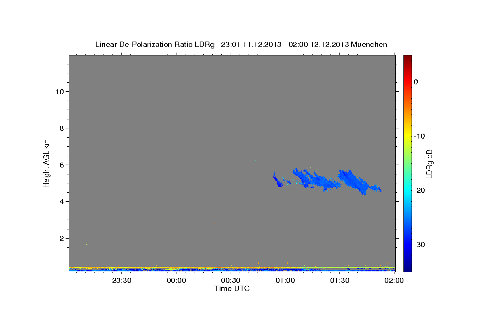Viewport: 489px width, 326px height.
Task: Click the height tick label 4
Action: (61, 202)
